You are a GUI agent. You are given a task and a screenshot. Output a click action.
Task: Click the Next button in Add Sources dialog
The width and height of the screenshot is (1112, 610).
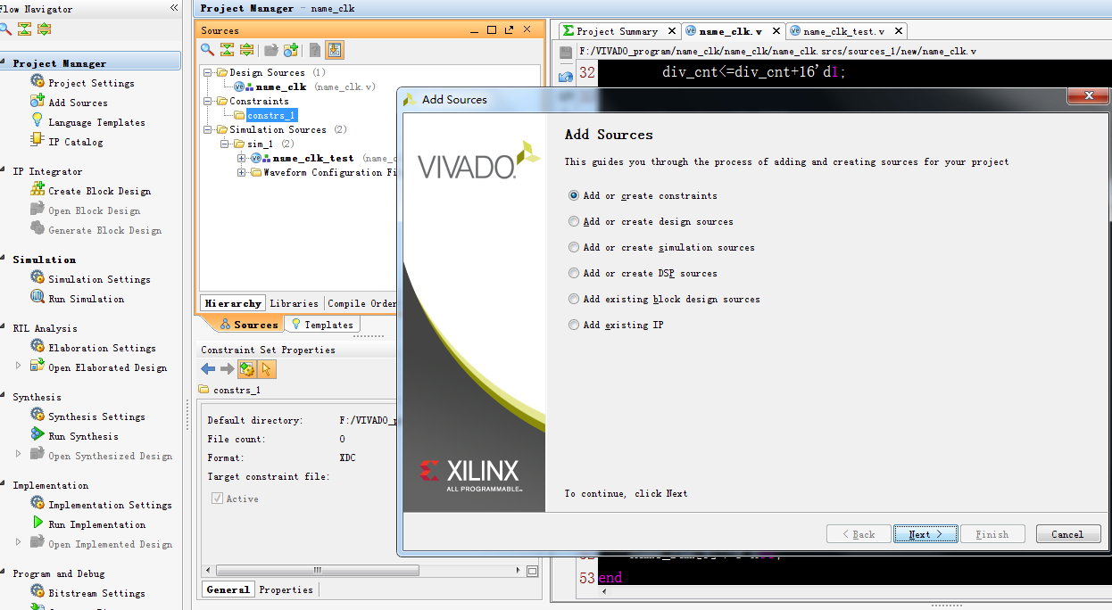(925, 534)
